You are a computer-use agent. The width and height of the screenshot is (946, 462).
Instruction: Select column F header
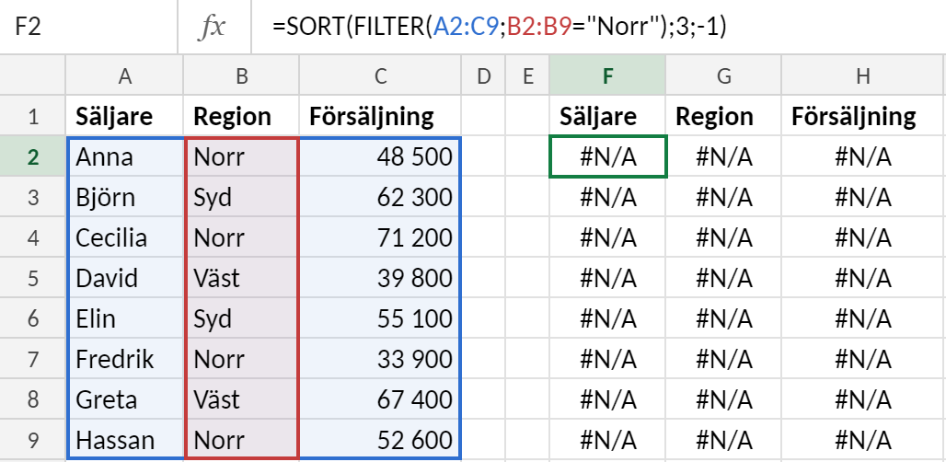click(607, 75)
